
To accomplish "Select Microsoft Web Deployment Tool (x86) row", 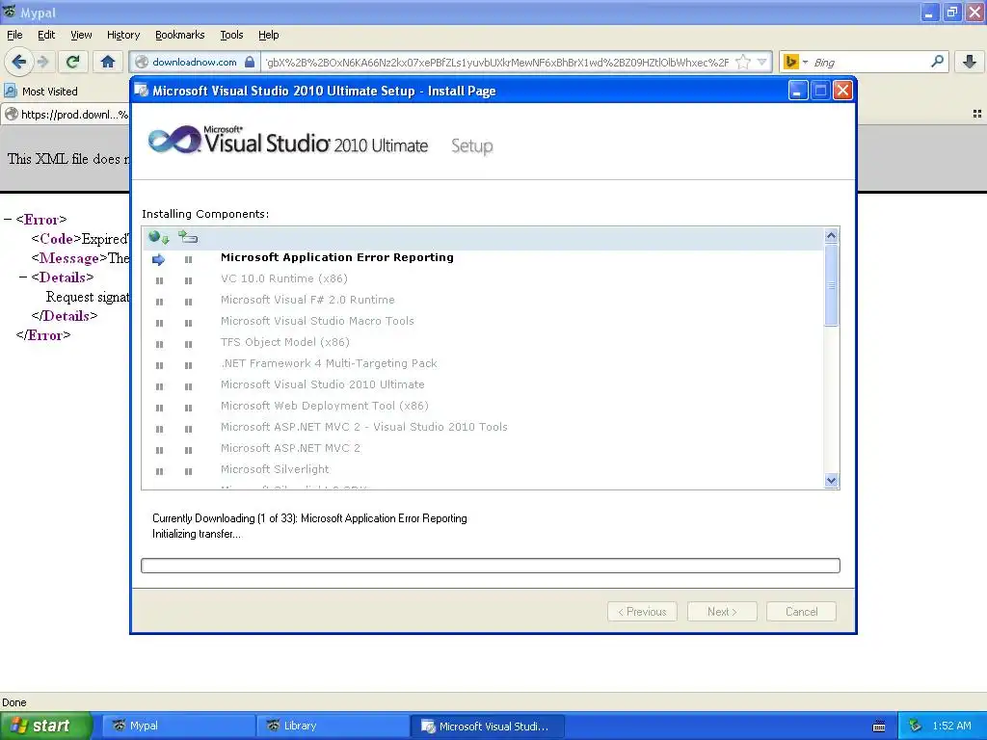I will [483, 406].
